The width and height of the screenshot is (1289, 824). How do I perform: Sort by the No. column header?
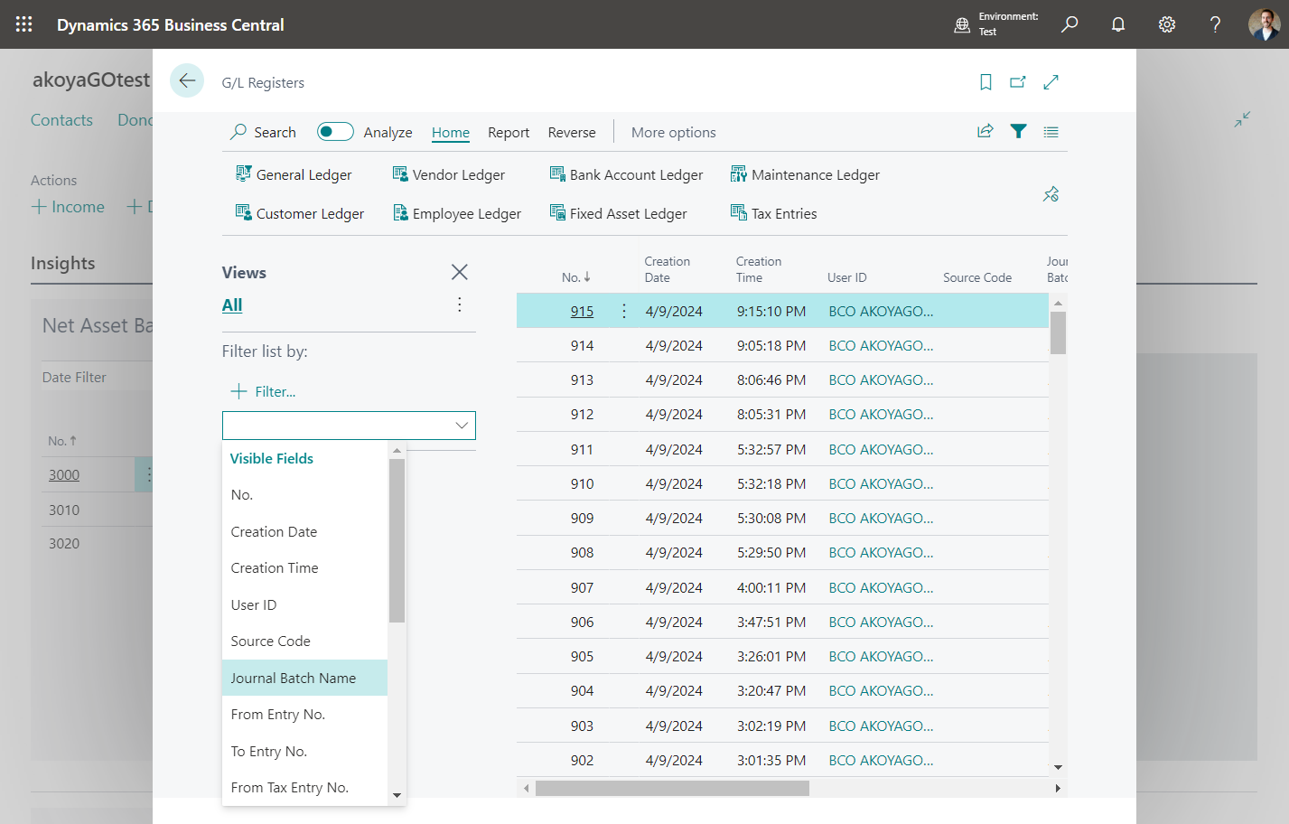tap(575, 277)
